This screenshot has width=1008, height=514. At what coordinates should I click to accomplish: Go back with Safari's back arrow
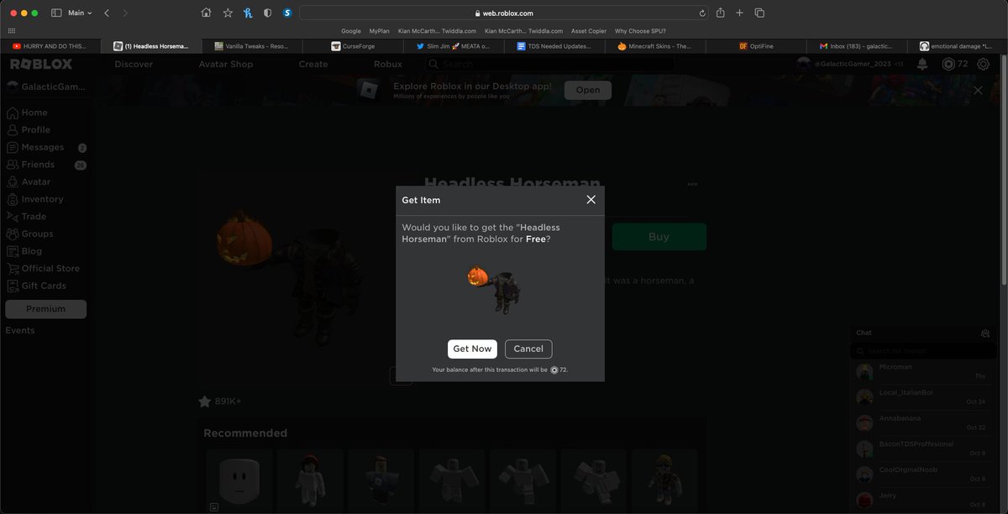tap(107, 13)
